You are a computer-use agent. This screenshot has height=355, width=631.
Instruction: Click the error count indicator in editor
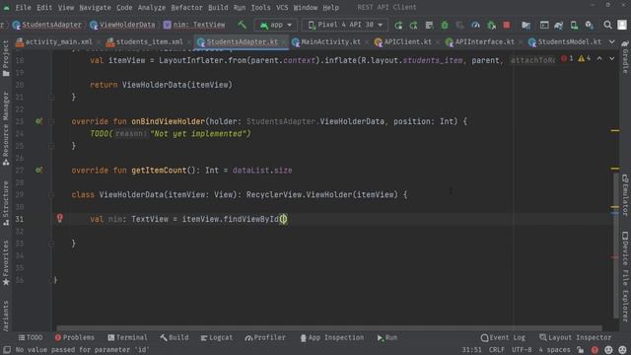pos(567,59)
